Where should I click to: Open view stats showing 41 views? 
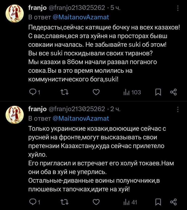pos(130,202)
